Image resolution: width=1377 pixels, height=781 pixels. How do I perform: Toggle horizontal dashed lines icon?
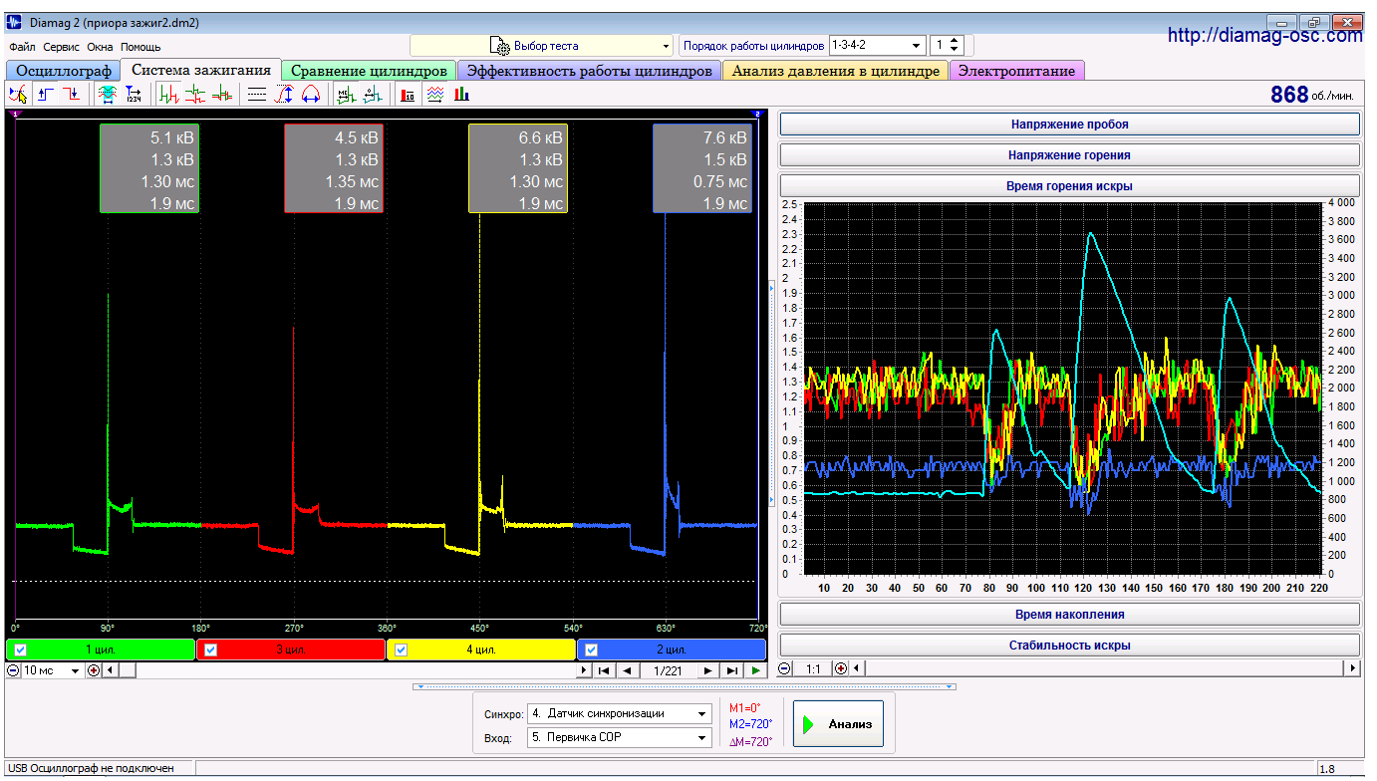257,95
